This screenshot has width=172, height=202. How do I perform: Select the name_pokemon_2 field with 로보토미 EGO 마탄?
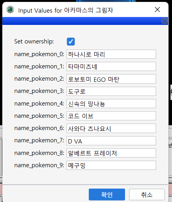[111, 79]
